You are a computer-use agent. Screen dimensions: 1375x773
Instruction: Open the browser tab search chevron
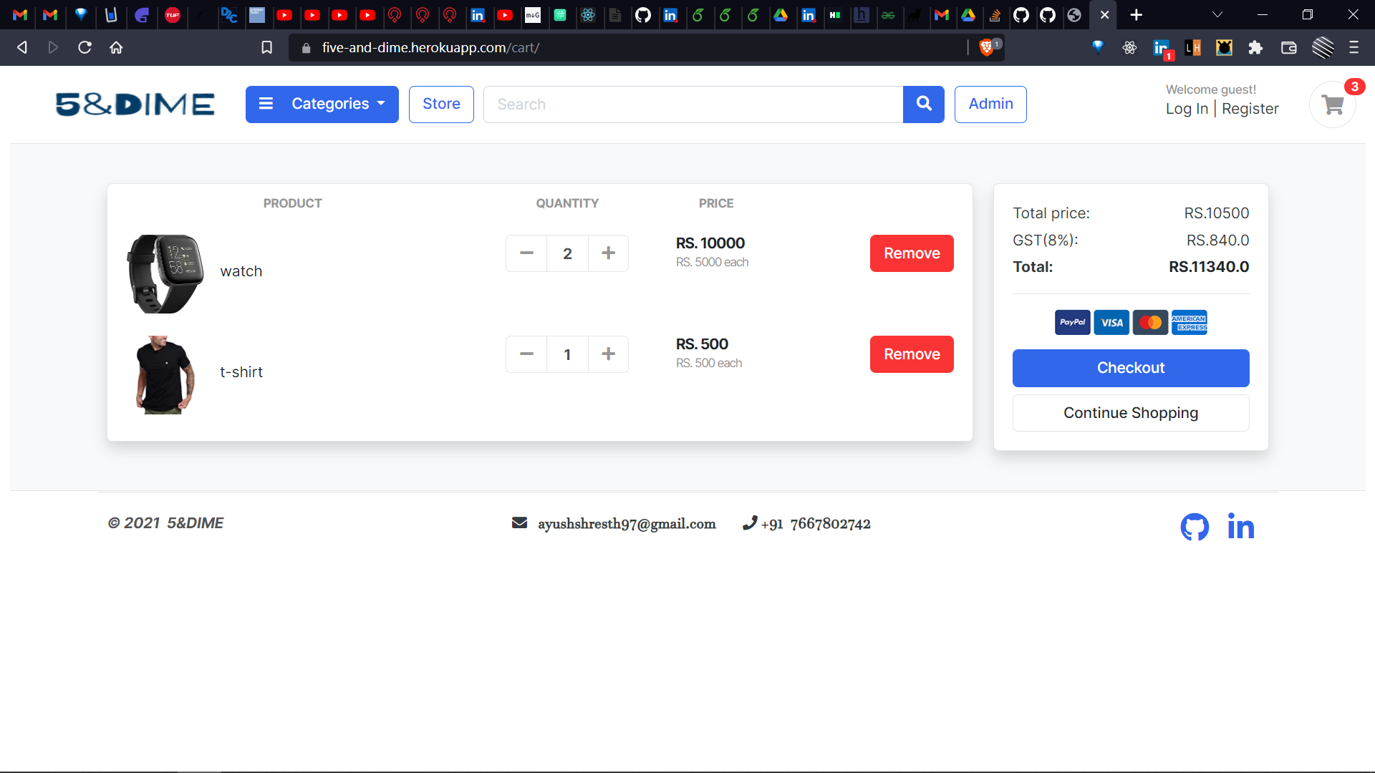pos(1218,14)
